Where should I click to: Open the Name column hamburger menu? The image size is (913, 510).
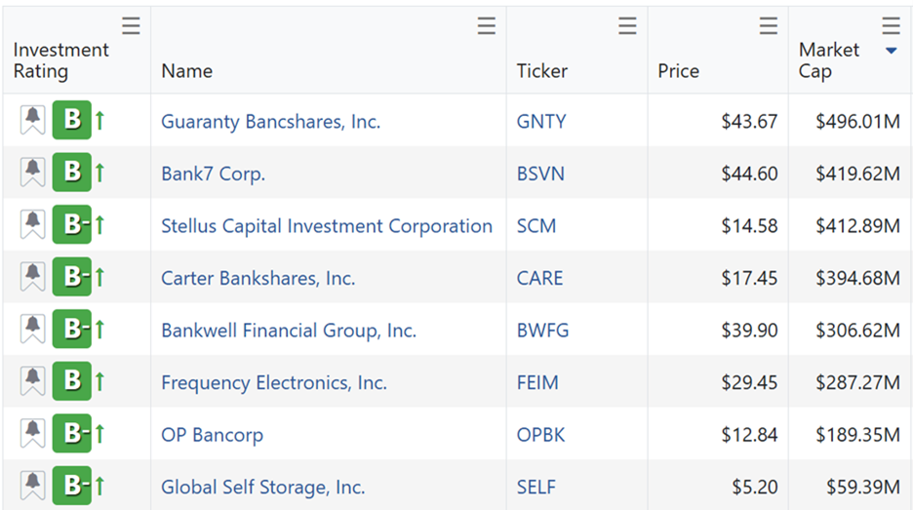[486, 25]
